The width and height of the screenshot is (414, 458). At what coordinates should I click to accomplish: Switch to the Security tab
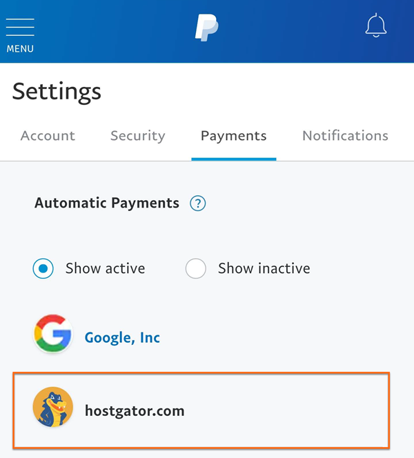(x=138, y=136)
